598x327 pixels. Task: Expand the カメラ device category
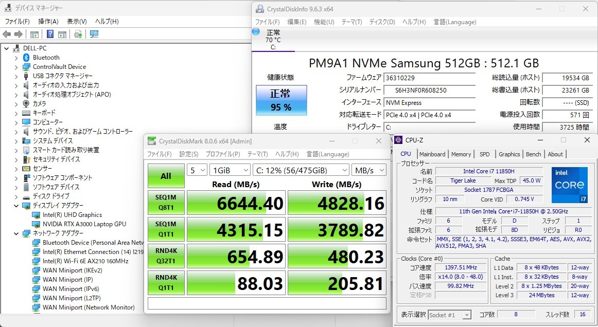pos(16,104)
